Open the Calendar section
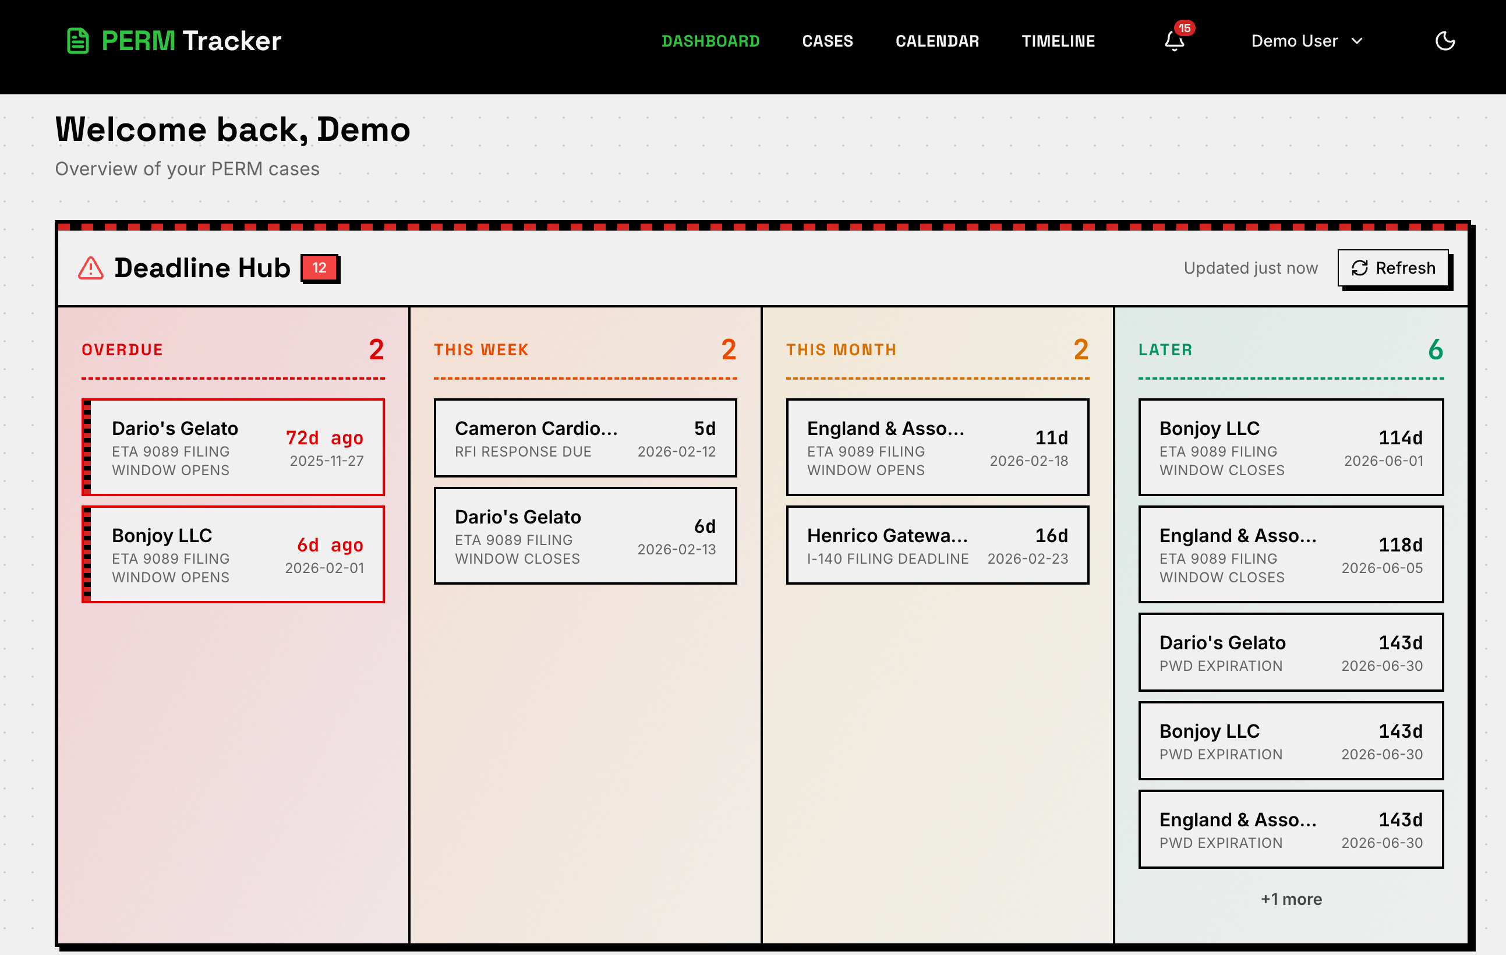The height and width of the screenshot is (955, 1506). coord(937,41)
